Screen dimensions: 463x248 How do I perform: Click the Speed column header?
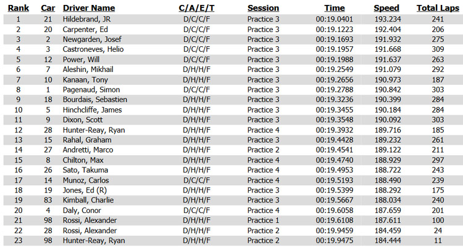[386, 8]
